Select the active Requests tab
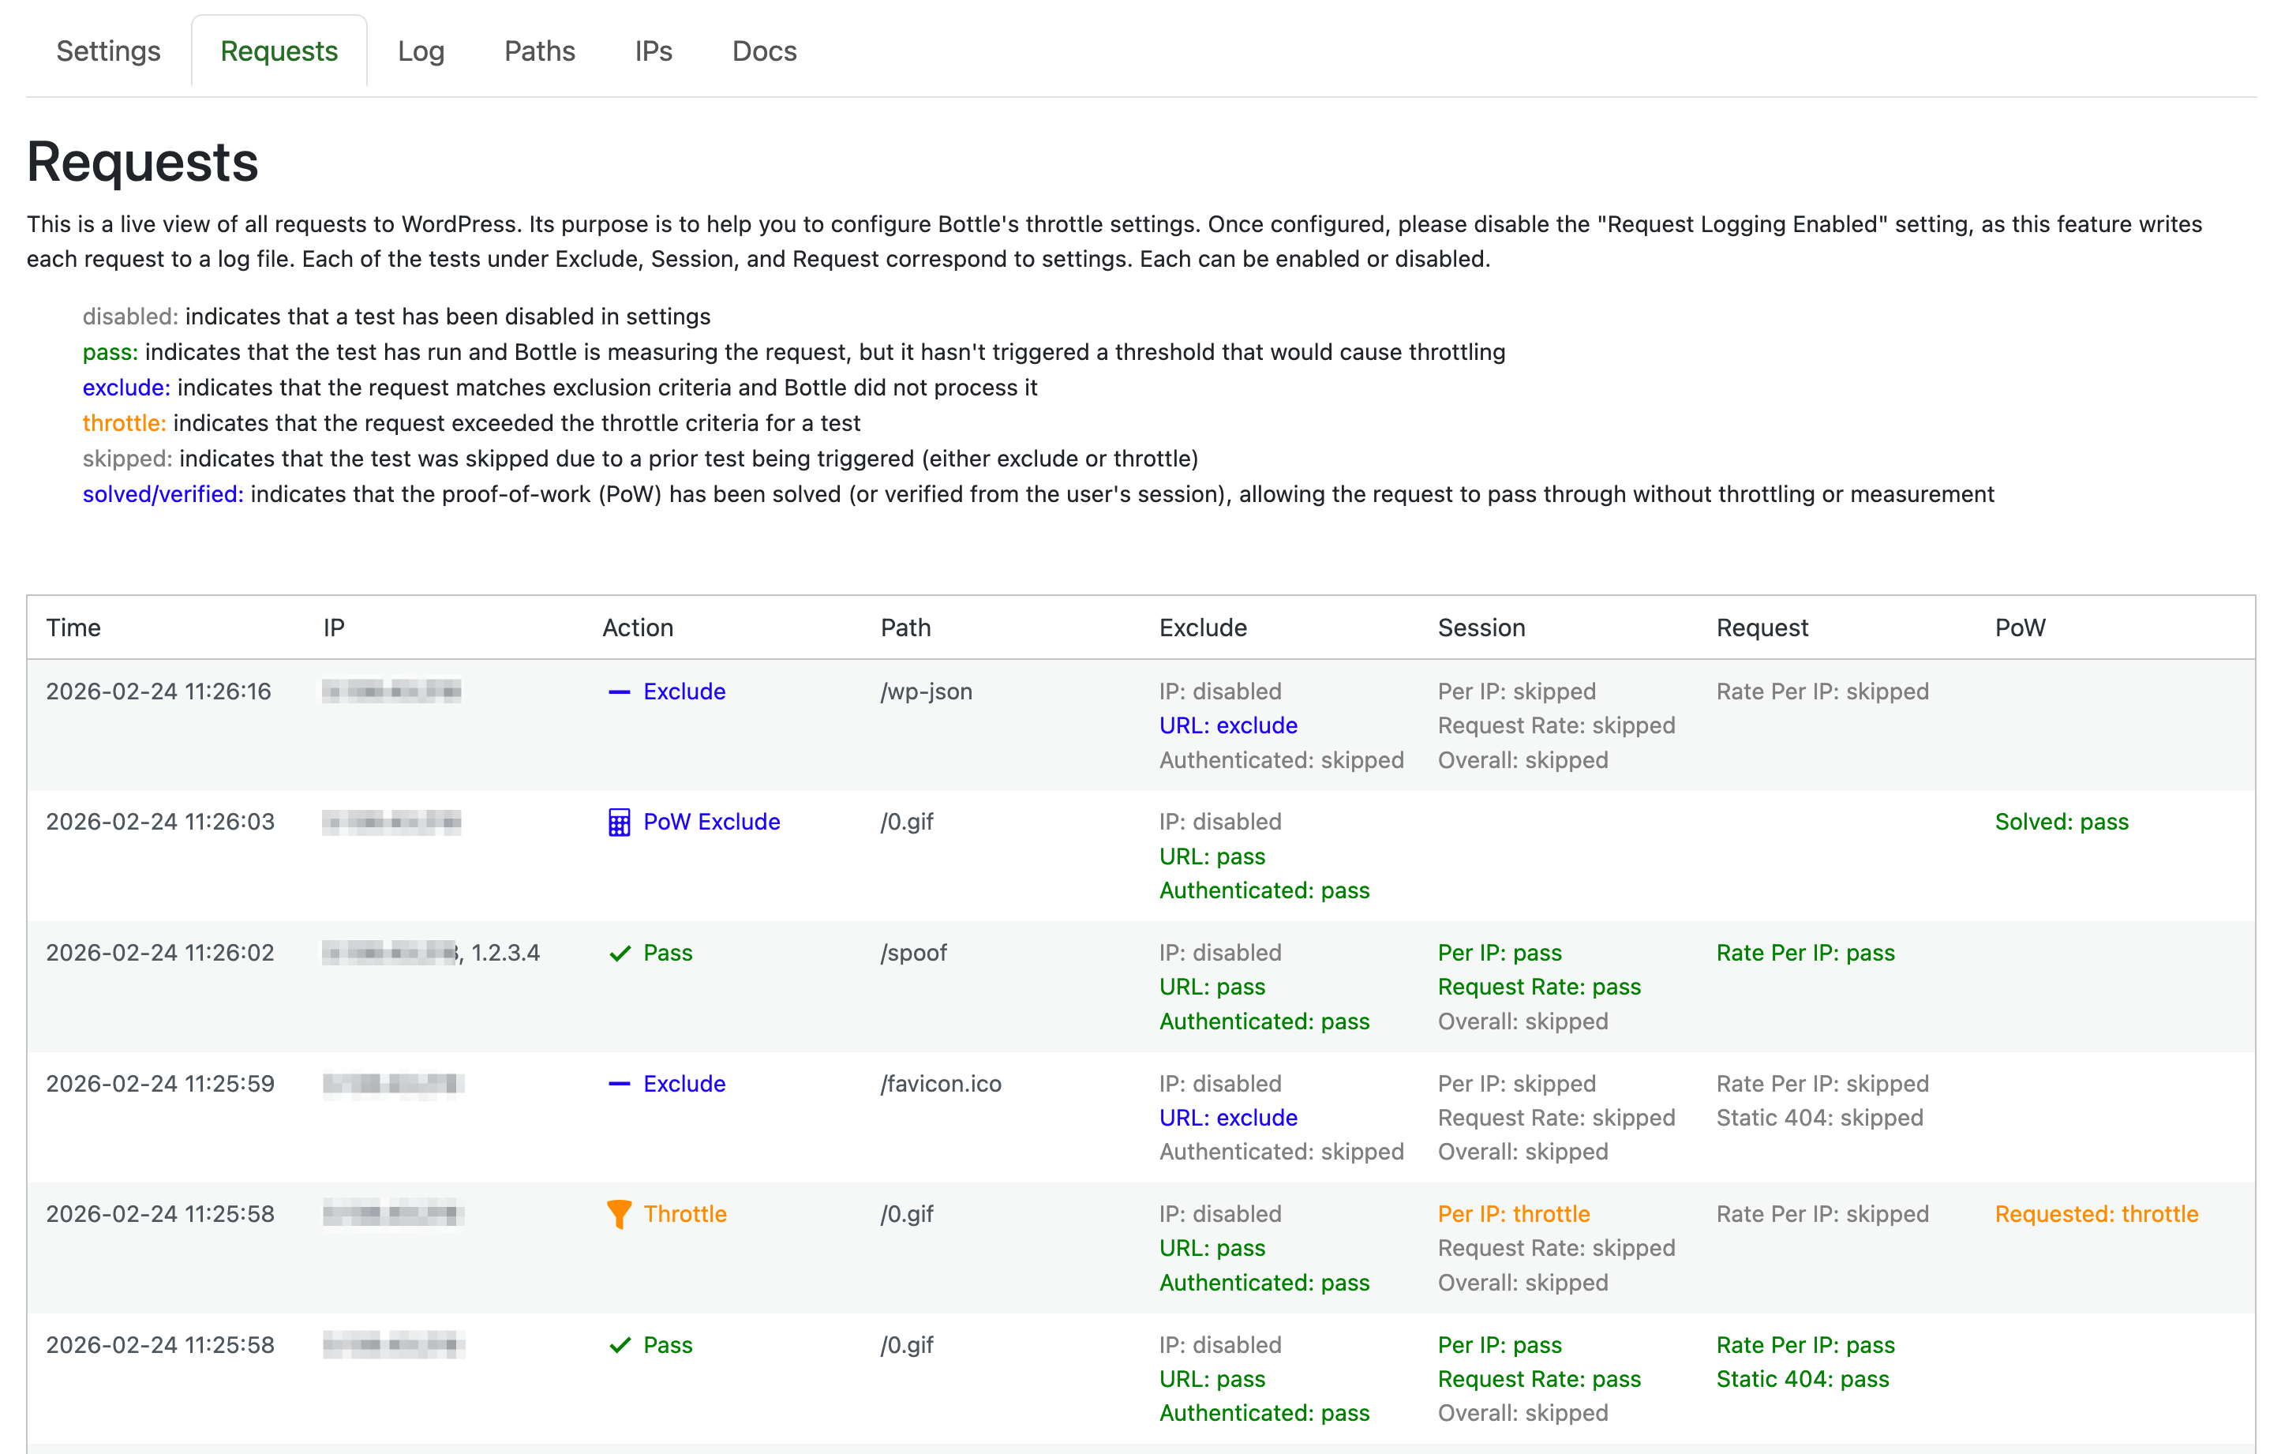Viewport: 2281px width, 1454px height. (x=279, y=51)
